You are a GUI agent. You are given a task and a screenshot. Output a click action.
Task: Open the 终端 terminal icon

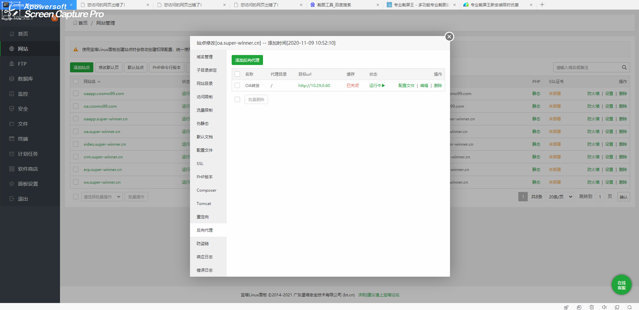point(12,139)
